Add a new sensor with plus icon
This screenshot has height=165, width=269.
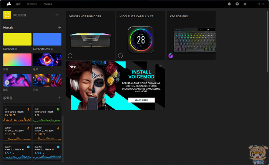60,98
